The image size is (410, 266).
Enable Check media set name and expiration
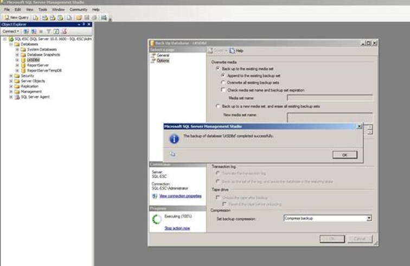click(223, 90)
